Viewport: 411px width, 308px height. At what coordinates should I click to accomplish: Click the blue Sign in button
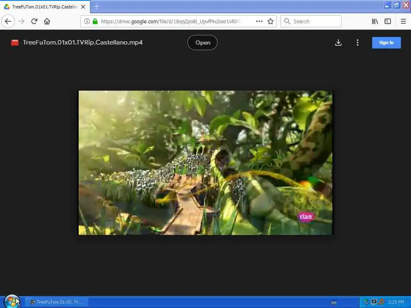pyautogui.click(x=387, y=43)
